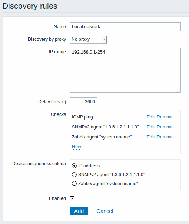Click the Cancel button
Viewport: 189px width, 224px height.
105,211
